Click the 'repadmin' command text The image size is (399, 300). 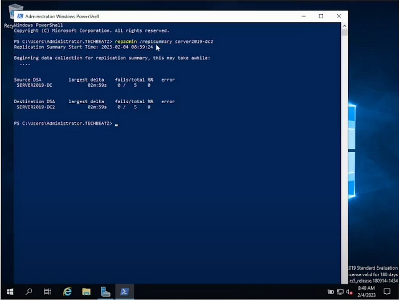[x=126, y=42]
